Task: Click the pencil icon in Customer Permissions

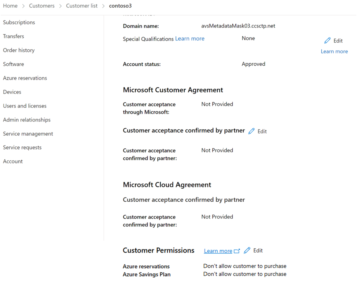Action: coord(247,250)
